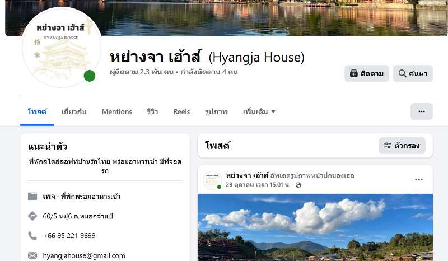This screenshot has width=448, height=261.
Task: Click the Hyangja House profile picture
Action: click(62, 48)
